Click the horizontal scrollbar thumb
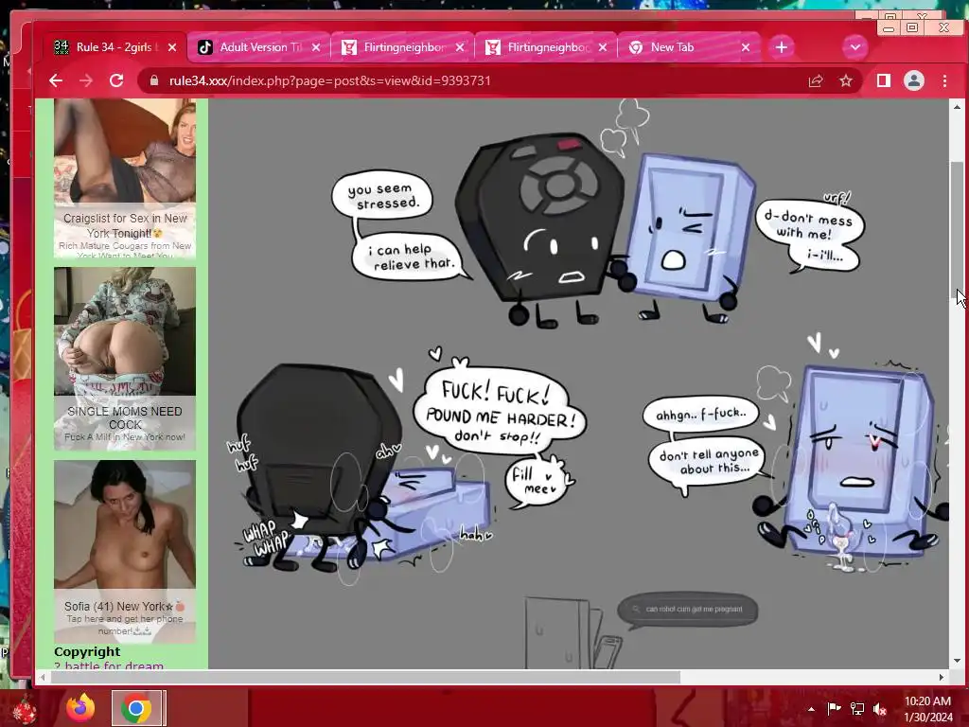Viewport: 969px width, 727px height. (x=365, y=677)
